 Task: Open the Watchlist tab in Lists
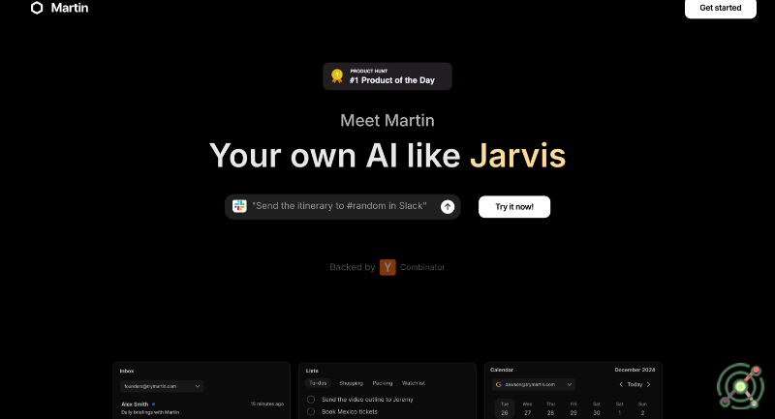coord(414,383)
